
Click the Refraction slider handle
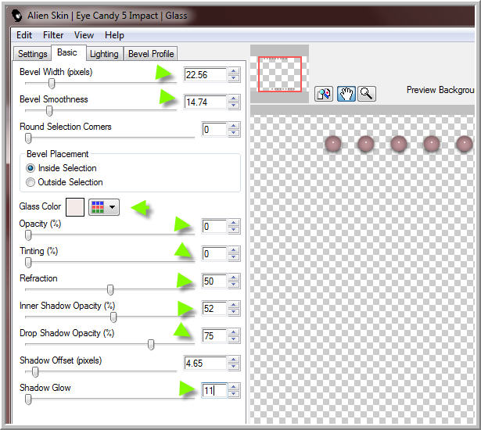point(110,289)
